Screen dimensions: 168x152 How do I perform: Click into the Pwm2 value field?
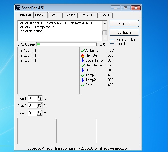coord(32,106)
